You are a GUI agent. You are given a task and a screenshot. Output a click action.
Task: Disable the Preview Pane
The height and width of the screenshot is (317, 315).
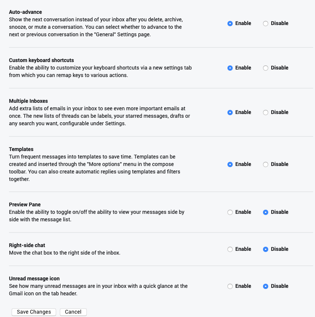point(266,212)
